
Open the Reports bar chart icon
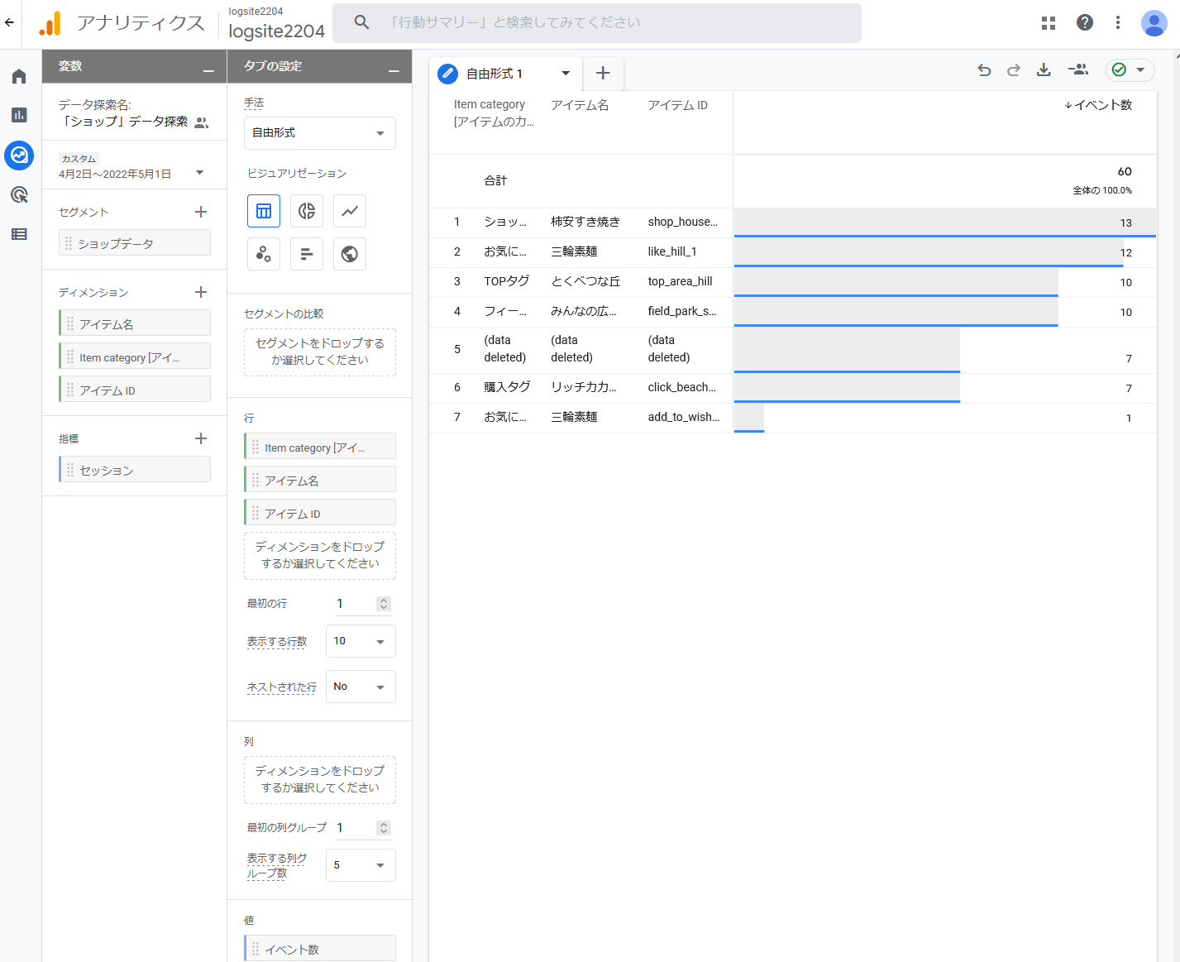pos(19,115)
